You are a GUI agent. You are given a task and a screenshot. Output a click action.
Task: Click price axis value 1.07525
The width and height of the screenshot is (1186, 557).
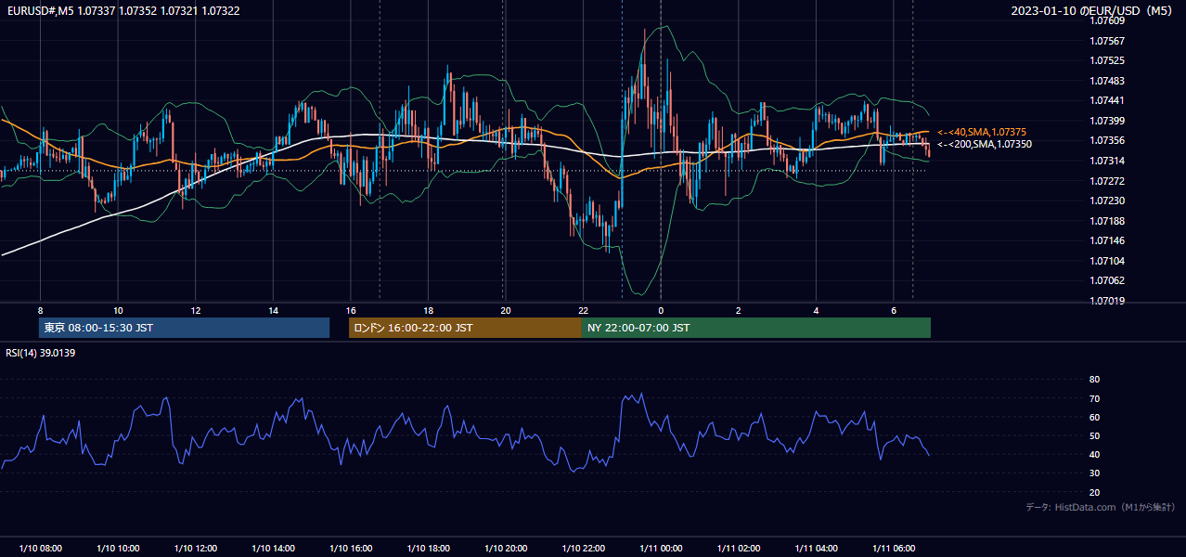tap(1107, 60)
